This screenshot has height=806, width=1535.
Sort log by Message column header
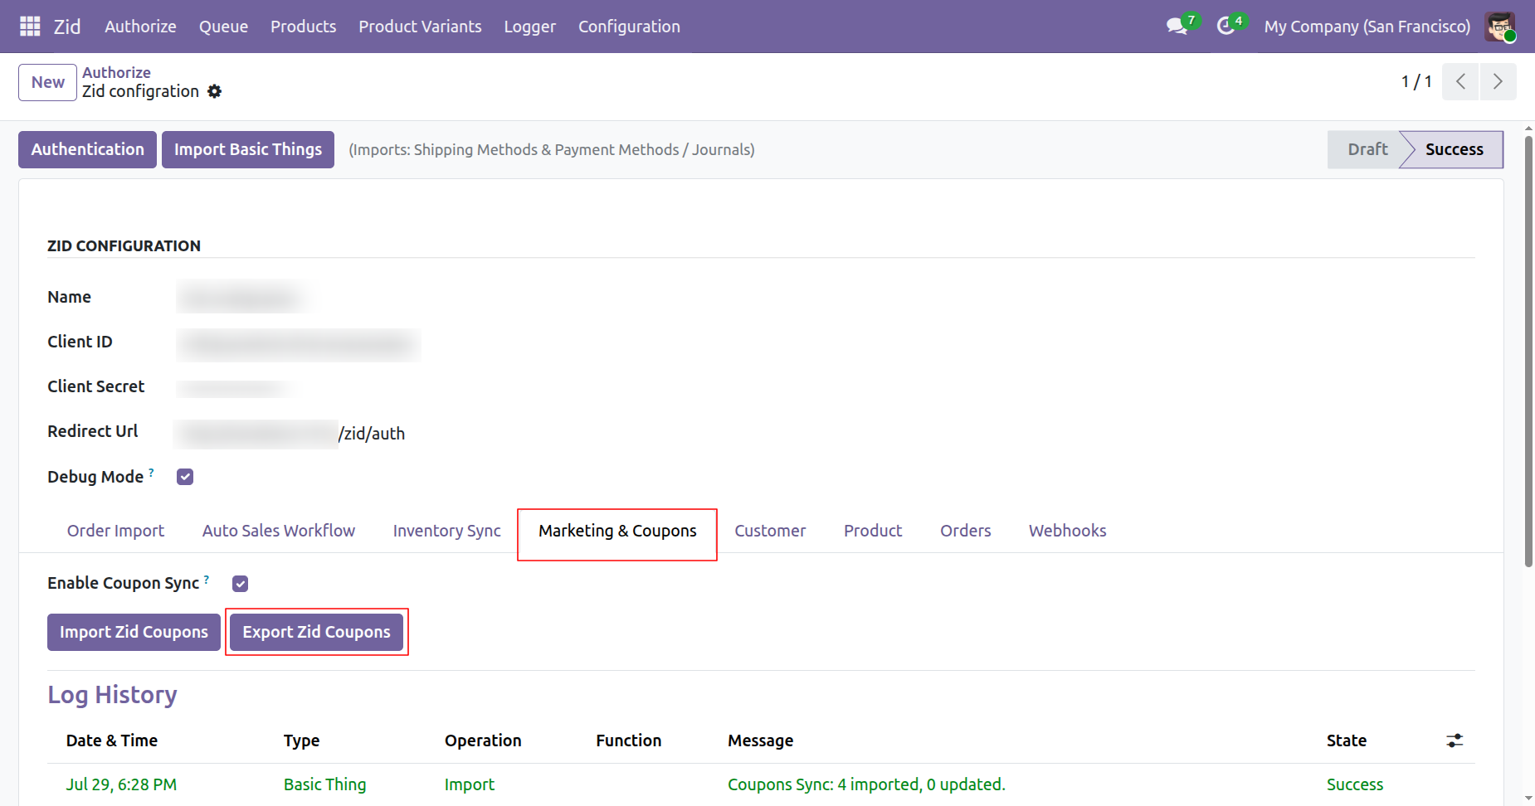[x=760, y=740]
